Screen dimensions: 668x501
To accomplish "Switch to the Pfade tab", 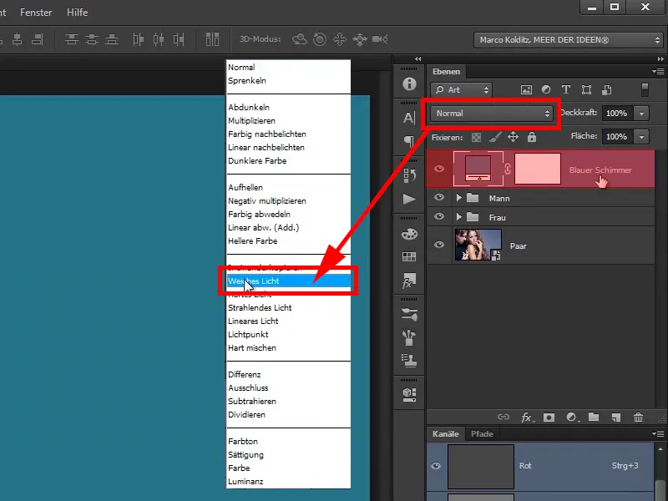I will coord(482,433).
